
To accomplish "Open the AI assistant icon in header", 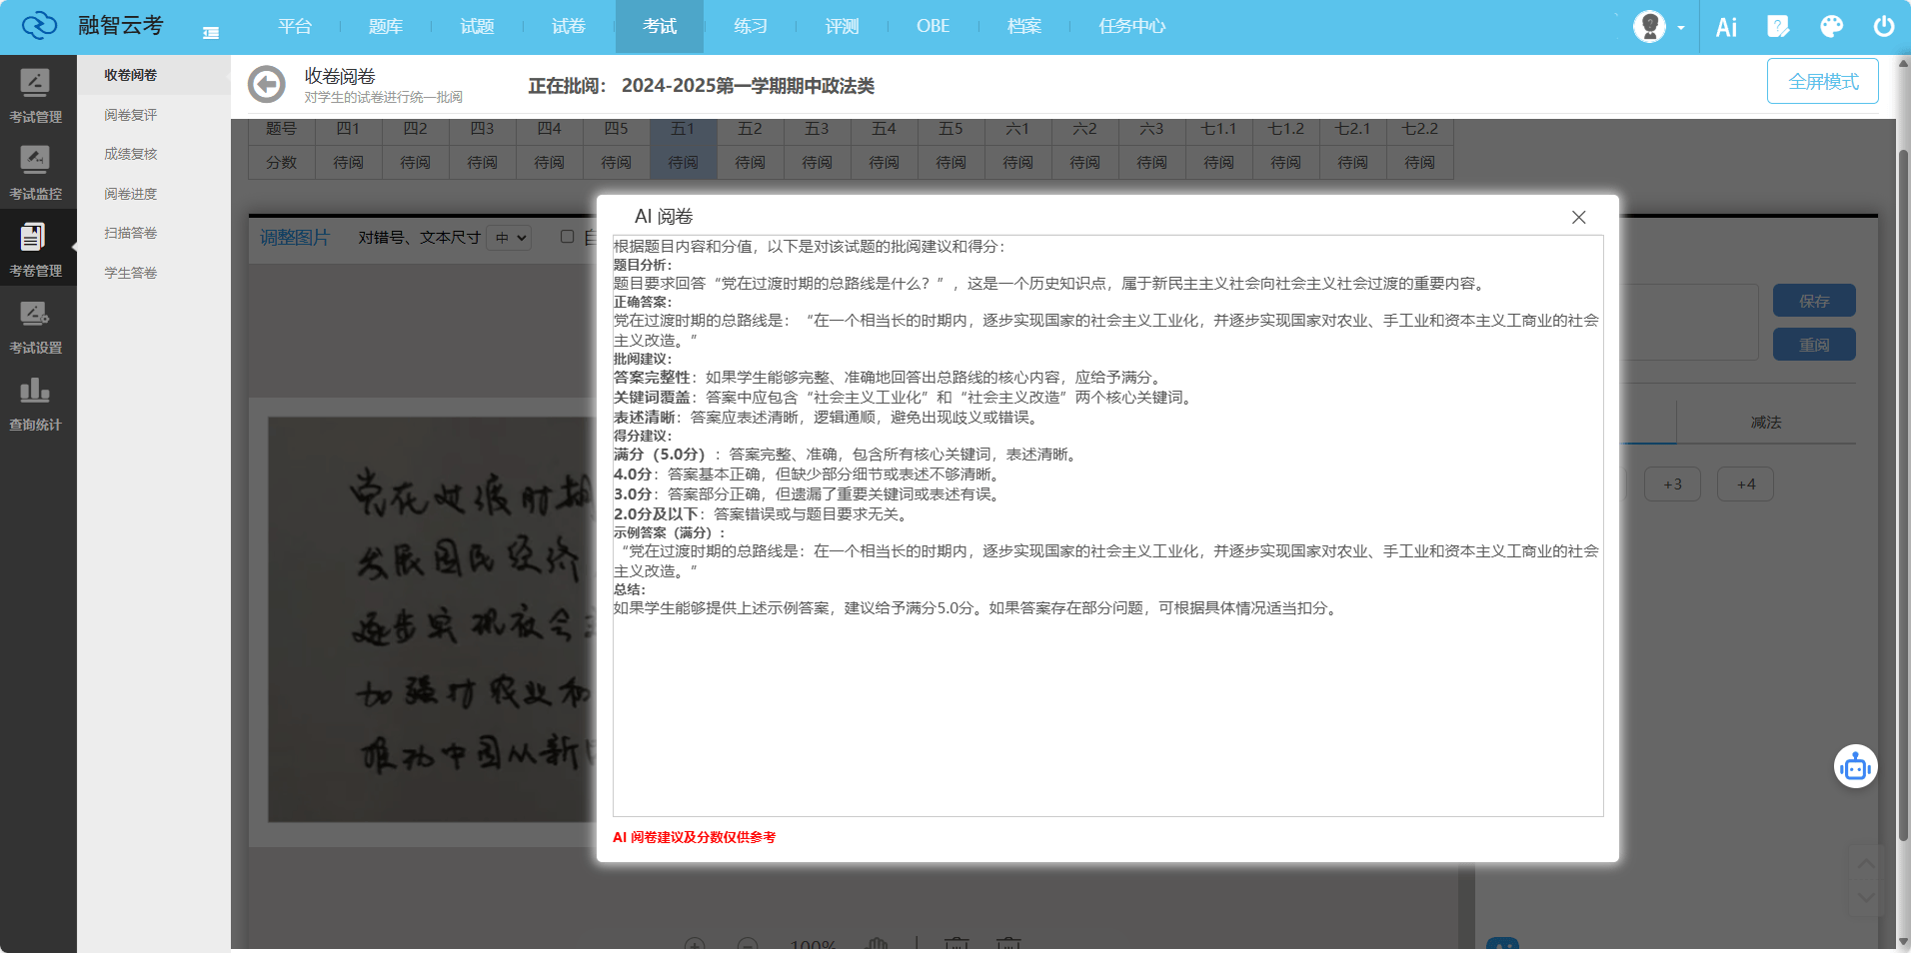I will click(x=1726, y=27).
